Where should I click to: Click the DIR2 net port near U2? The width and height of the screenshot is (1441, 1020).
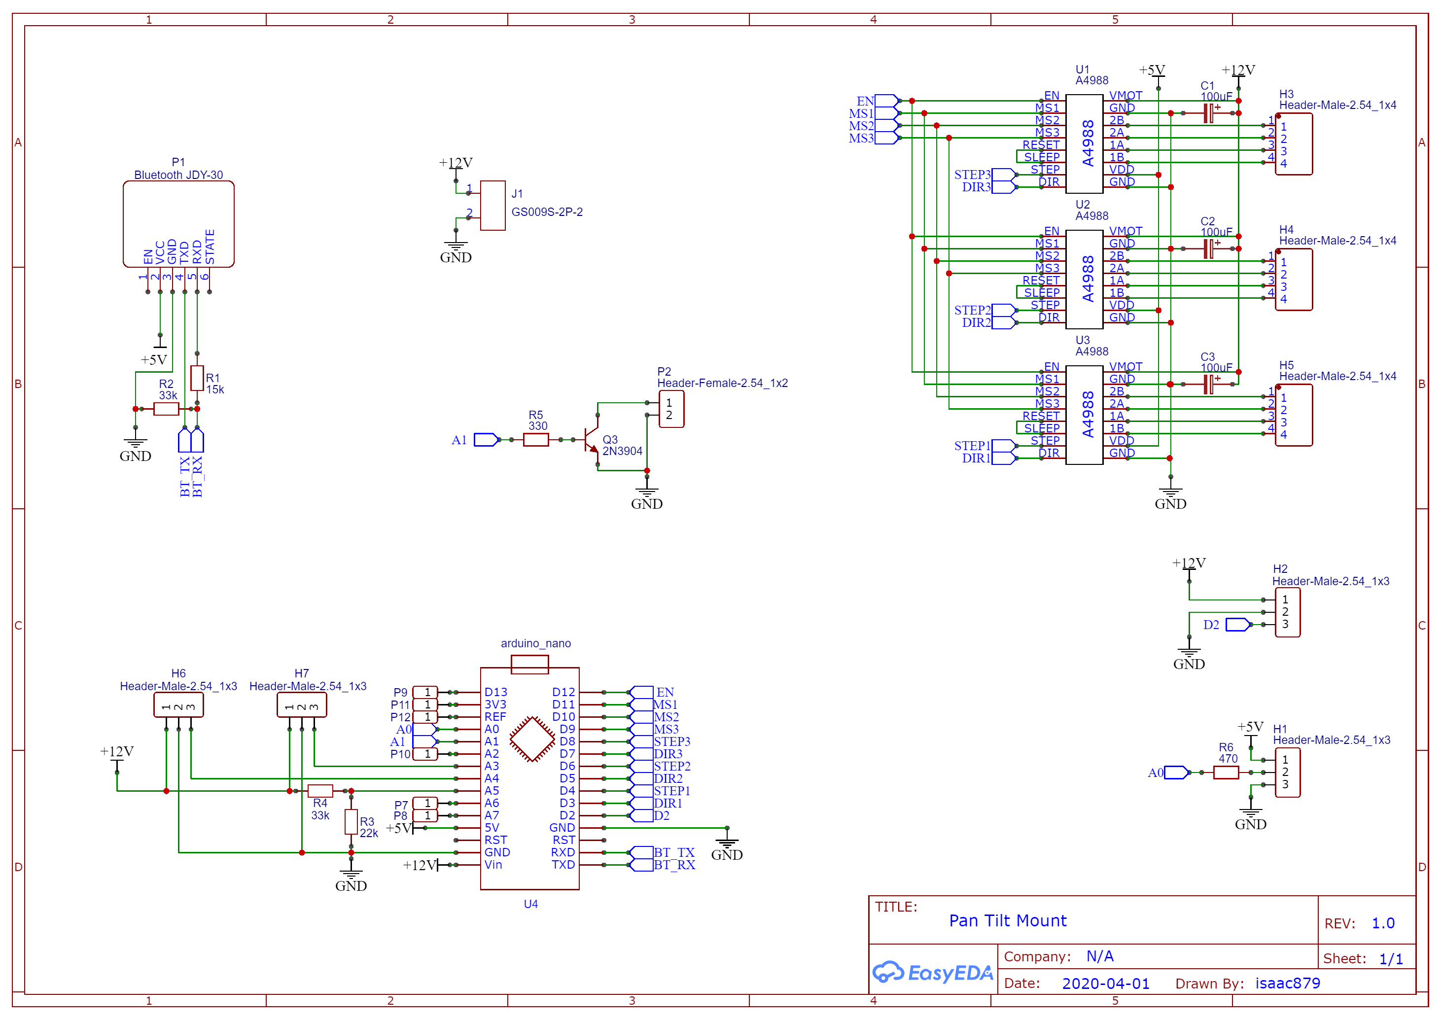pos(1005,323)
